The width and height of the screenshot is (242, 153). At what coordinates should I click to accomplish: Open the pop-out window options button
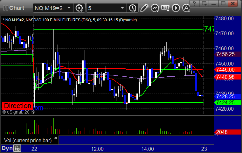coord(204,3)
